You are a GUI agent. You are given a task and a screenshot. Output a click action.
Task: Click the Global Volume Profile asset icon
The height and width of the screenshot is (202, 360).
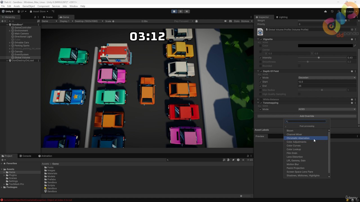260,32
